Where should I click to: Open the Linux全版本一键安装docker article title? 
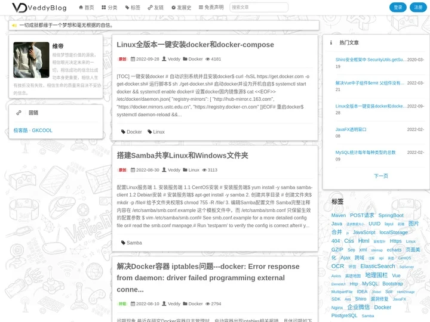pos(195,45)
